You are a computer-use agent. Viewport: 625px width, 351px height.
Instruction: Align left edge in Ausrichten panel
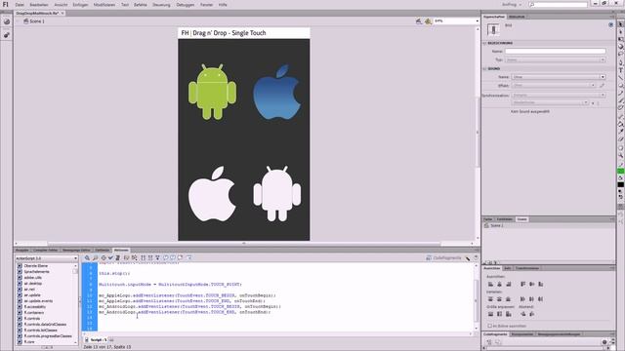pos(490,284)
